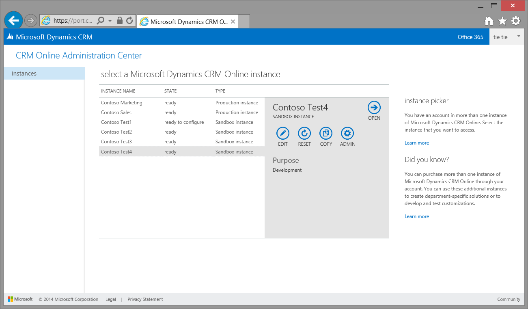Open the Contoso Test4 instance
Screen dimensions: 528x309
pyautogui.click(x=374, y=108)
